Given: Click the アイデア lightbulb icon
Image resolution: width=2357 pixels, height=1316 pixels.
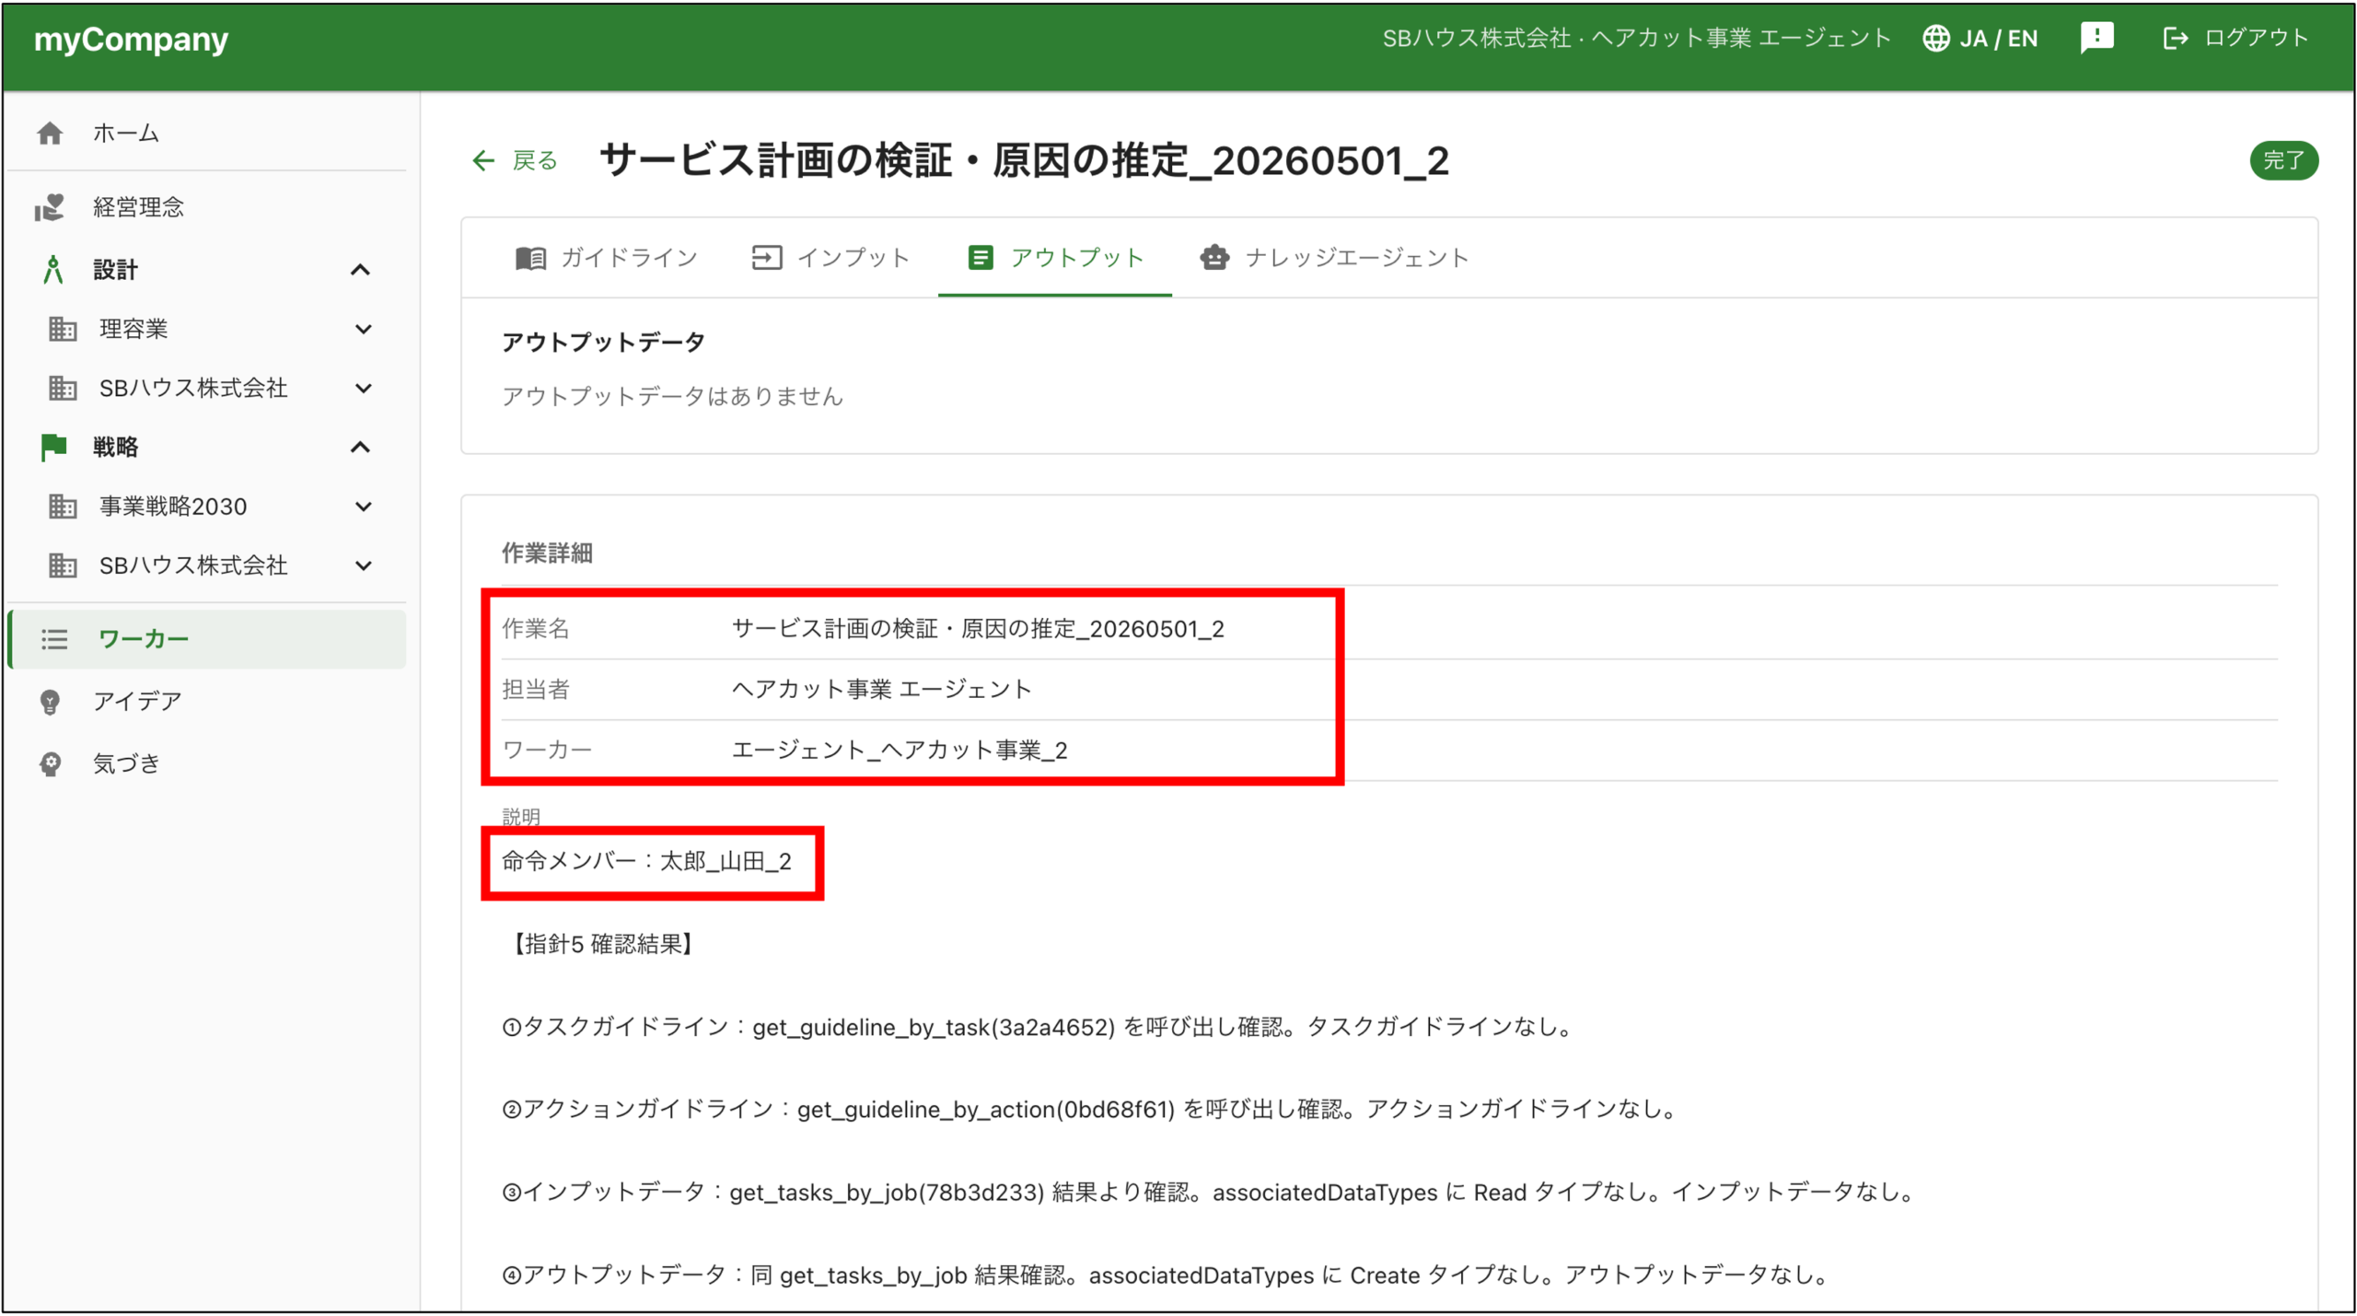Looking at the screenshot, I should click(x=50, y=702).
